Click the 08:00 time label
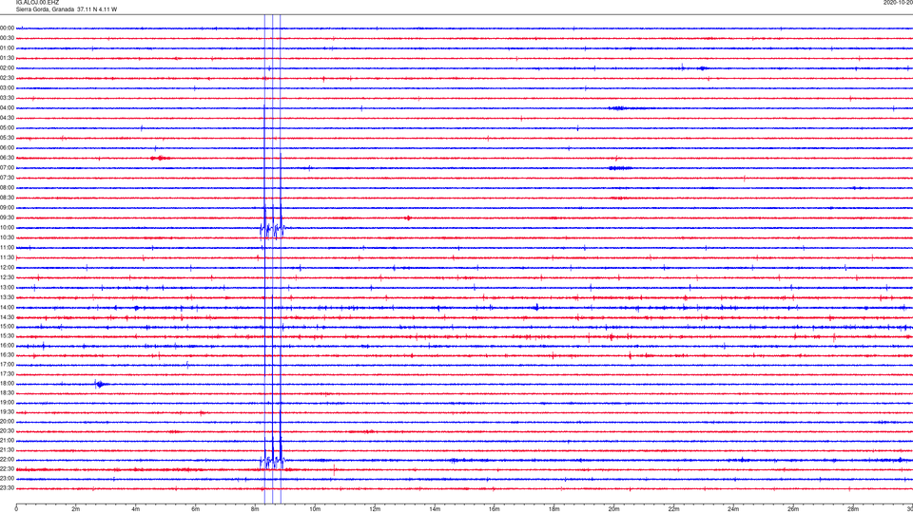The image size is (913, 513). (x=7, y=188)
